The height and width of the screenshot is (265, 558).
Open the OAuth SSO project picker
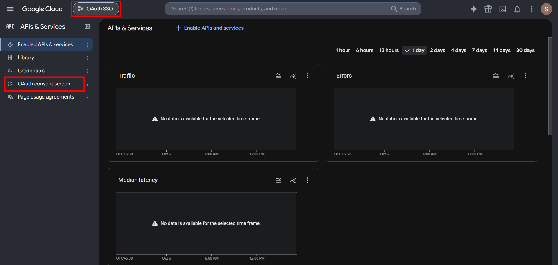click(x=96, y=9)
